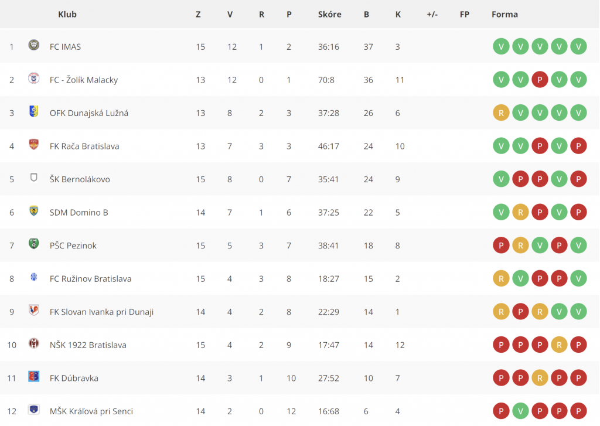Viewport: 600px width, 426px height.
Task: Click green V form badge for MŠK Kráľová pri Senci
Action: pos(520,411)
